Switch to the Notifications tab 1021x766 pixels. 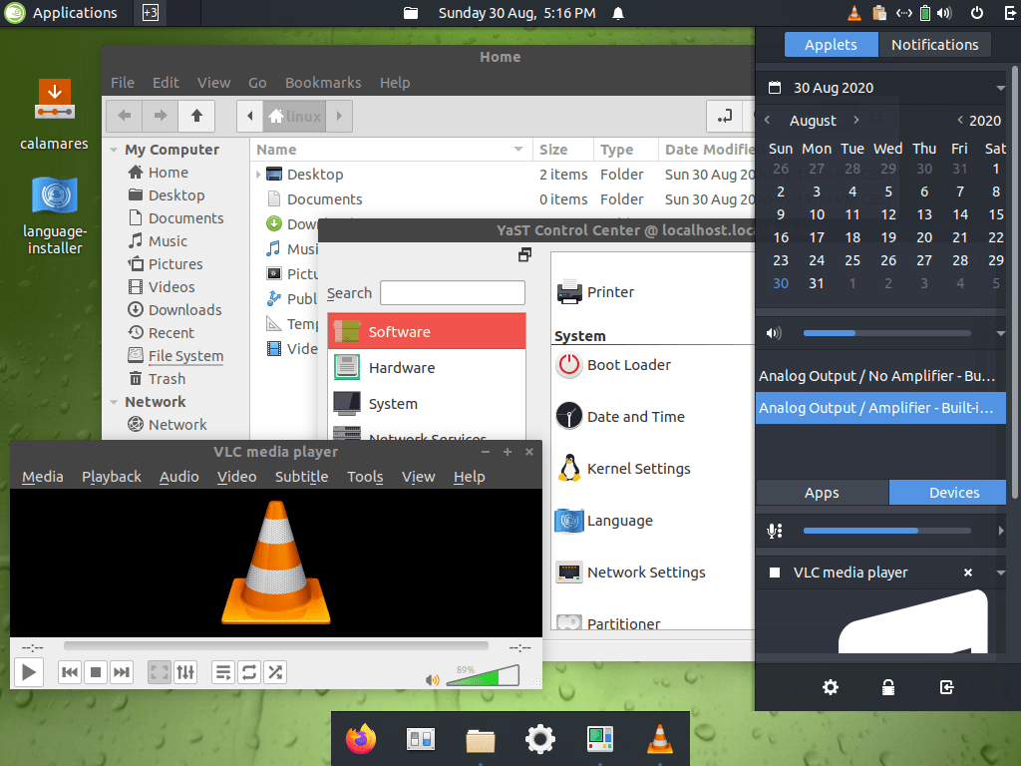pyautogui.click(x=934, y=45)
